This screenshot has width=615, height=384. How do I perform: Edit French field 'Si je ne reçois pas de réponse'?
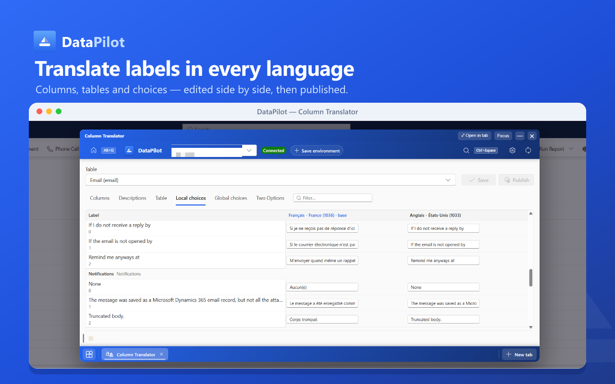pyautogui.click(x=322, y=228)
